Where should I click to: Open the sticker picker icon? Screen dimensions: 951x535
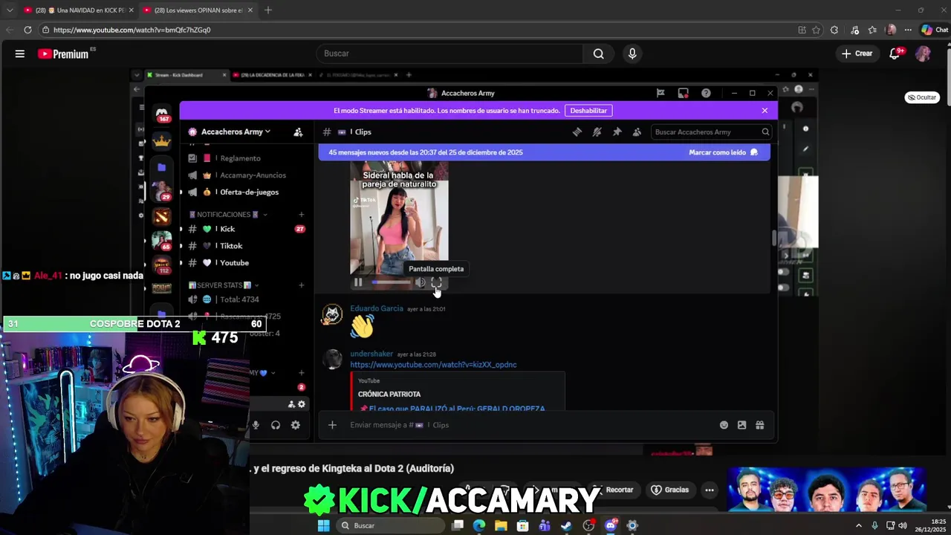[x=741, y=425]
